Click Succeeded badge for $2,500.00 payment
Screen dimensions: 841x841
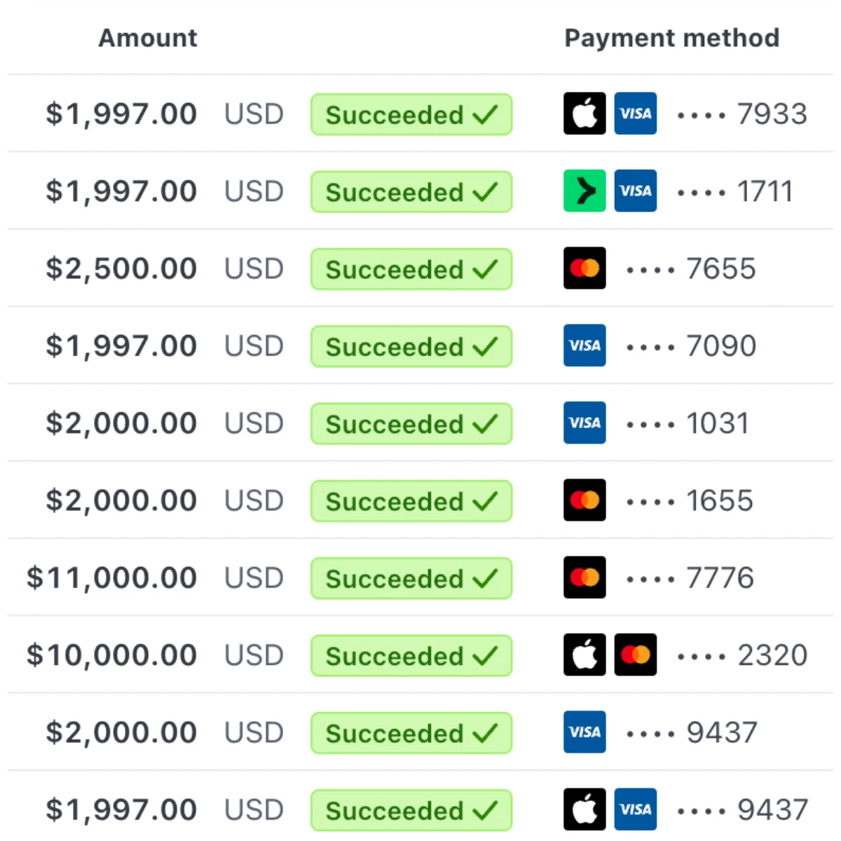[x=411, y=269]
